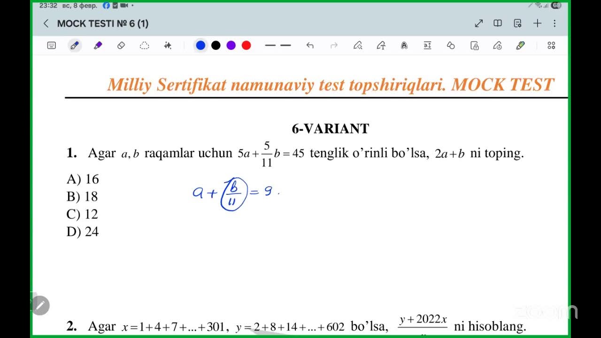Tap the battery indicator showing 68
The image size is (601, 338).
(556, 6)
